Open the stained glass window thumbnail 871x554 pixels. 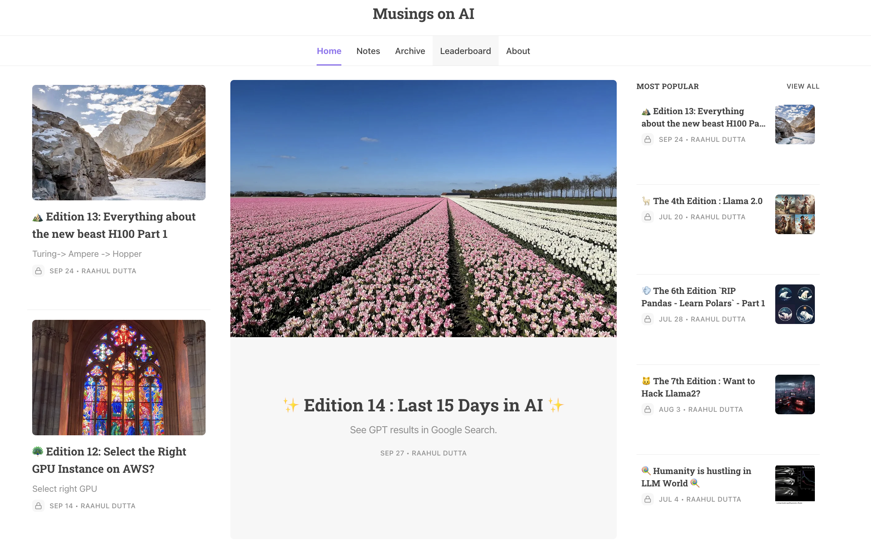(119, 378)
